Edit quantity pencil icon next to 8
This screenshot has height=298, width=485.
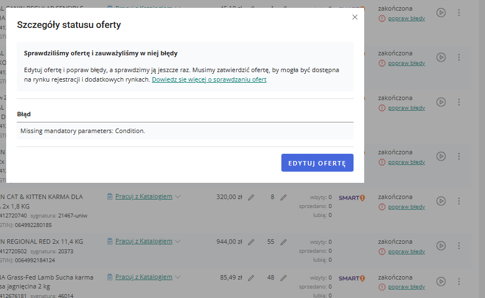pyautogui.click(x=284, y=197)
